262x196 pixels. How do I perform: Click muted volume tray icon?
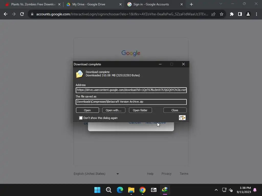231,190
